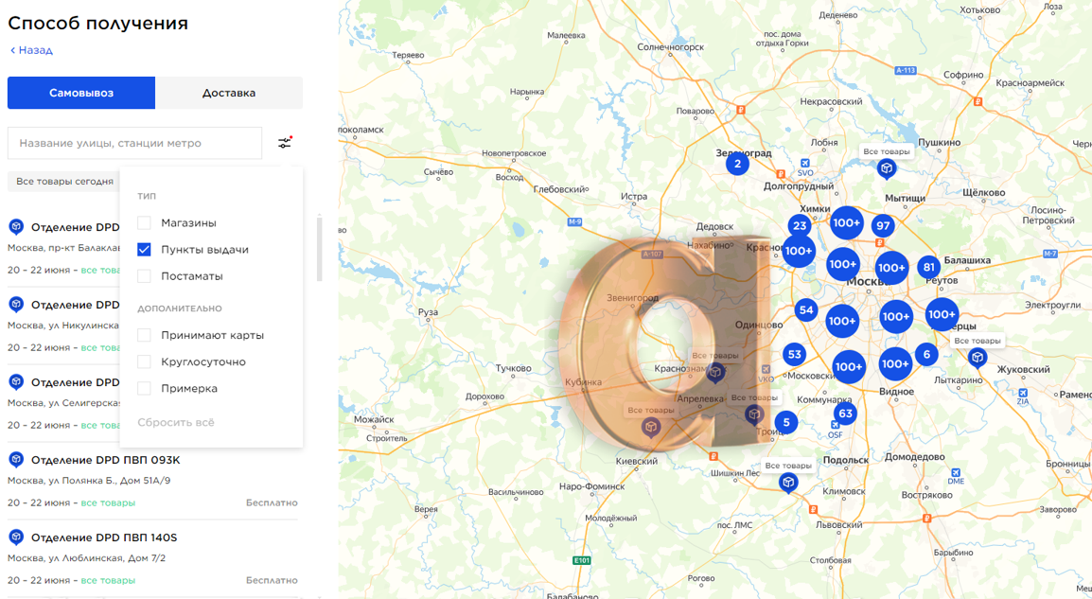
Task: Expand the cluster marker 5 near Троицк
Action: (786, 421)
